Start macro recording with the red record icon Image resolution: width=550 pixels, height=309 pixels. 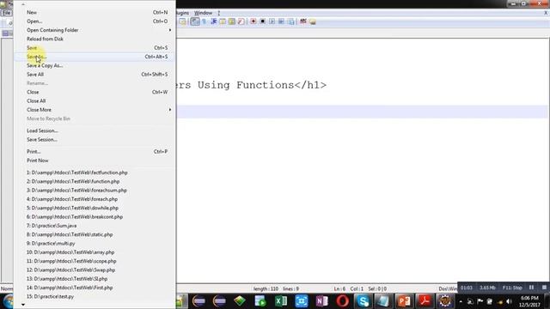[x=253, y=21]
